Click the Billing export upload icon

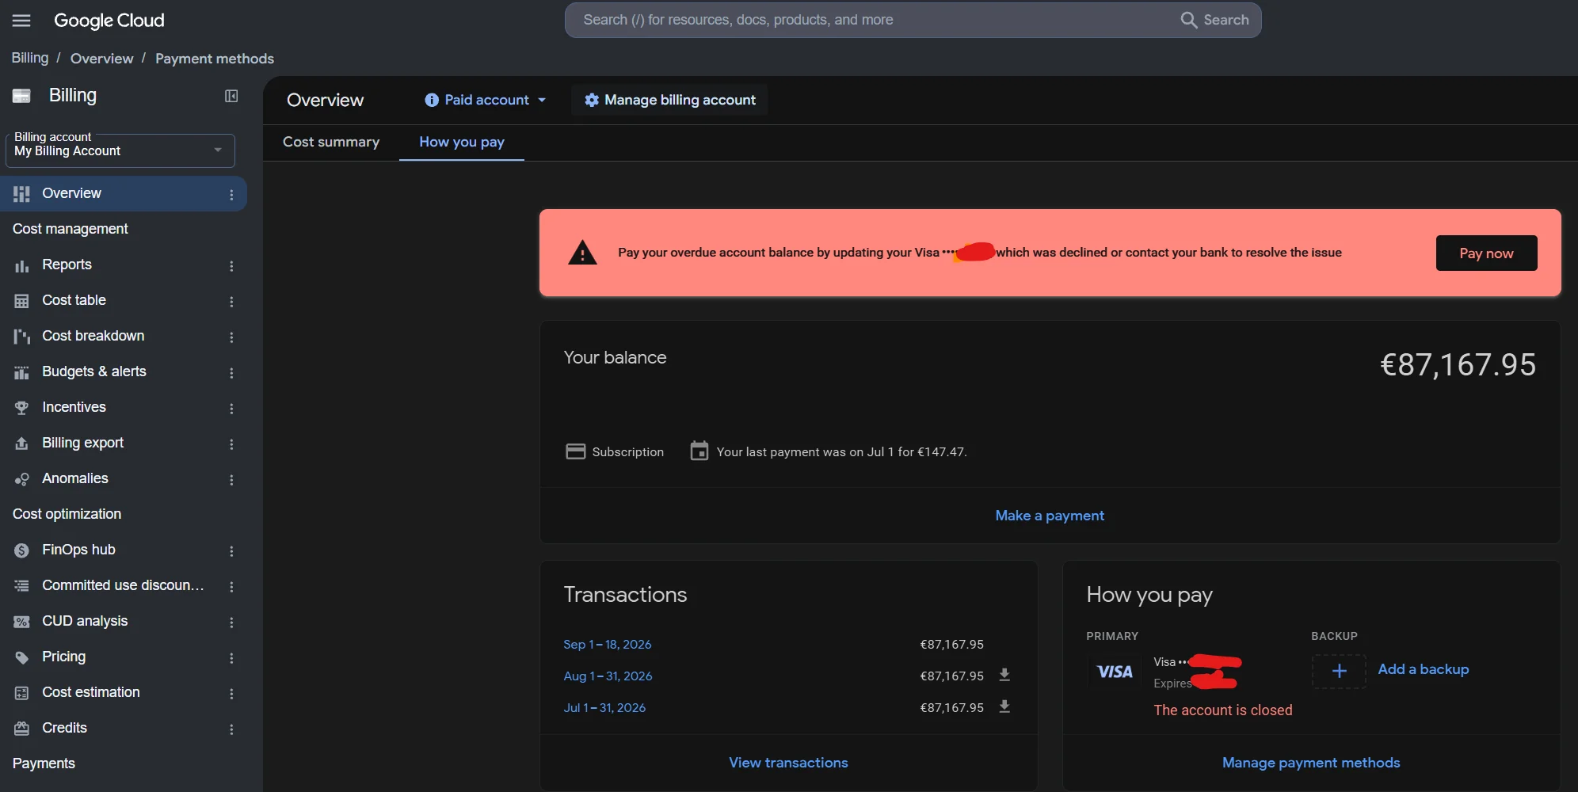(21, 444)
